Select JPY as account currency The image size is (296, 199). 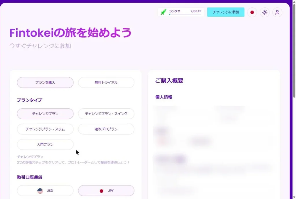click(106, 191)
